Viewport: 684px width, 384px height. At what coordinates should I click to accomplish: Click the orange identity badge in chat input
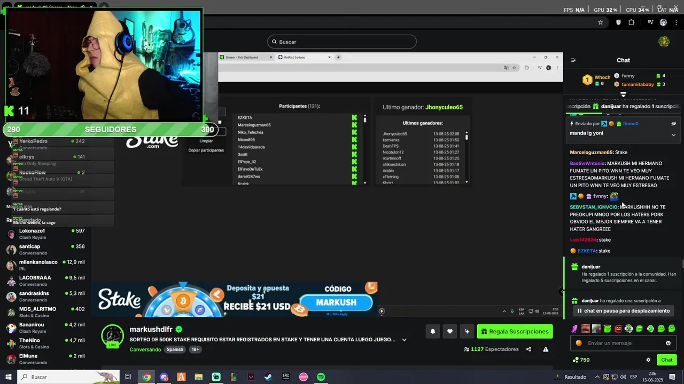(x=578, y=343)
